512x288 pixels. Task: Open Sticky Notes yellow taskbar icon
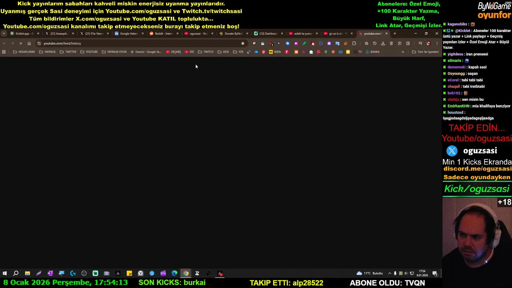click(x=129, y=274)
